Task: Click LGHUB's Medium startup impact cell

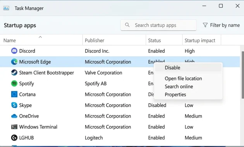Action: 193,138
